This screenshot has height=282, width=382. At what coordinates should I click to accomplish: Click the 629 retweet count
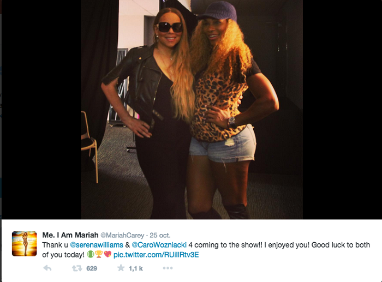pyautogui.click(x=92, y=268)
